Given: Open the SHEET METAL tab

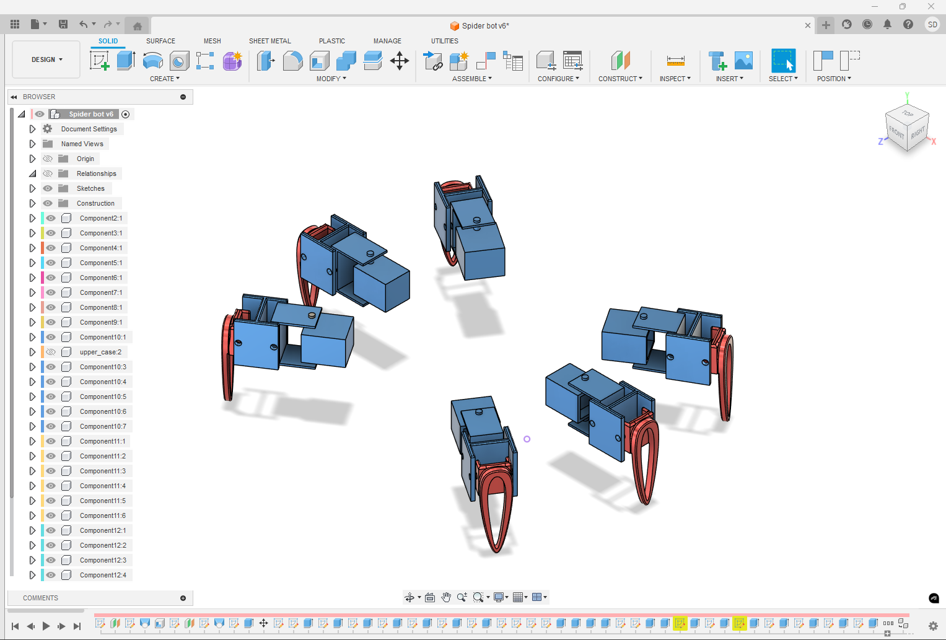Looking at the screenshot, I should point(270,41).
